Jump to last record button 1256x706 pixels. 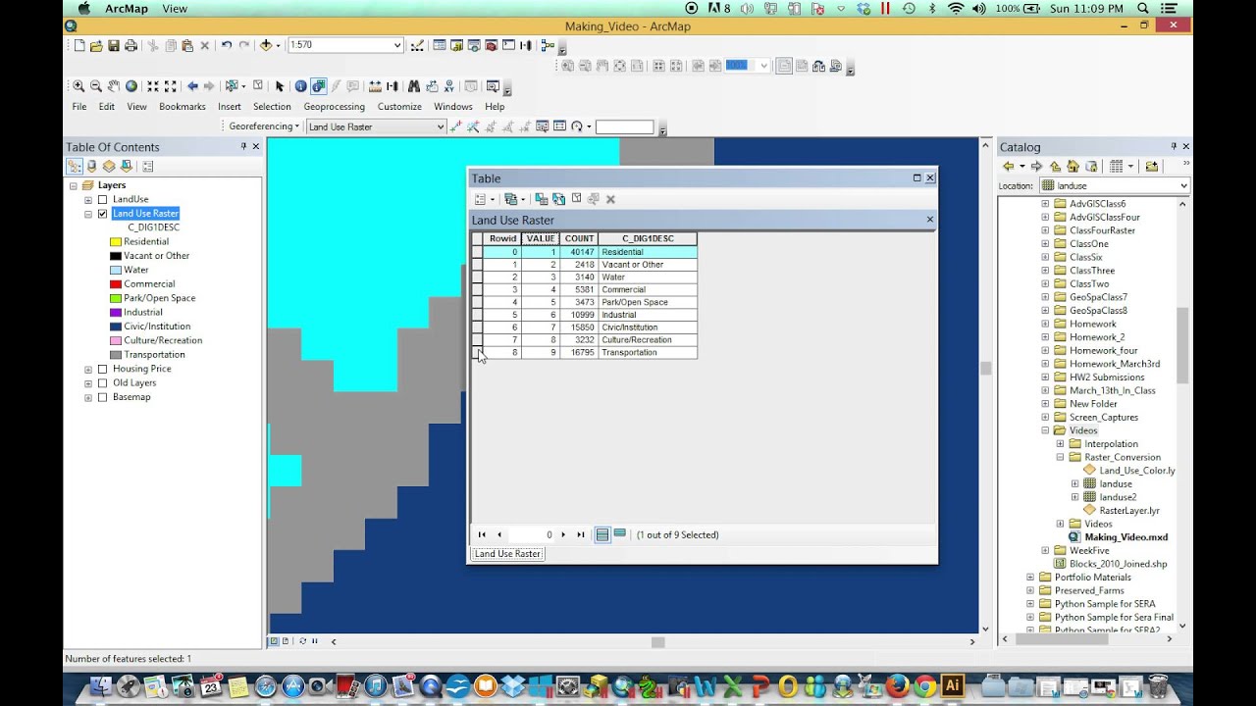click(581, 534)
